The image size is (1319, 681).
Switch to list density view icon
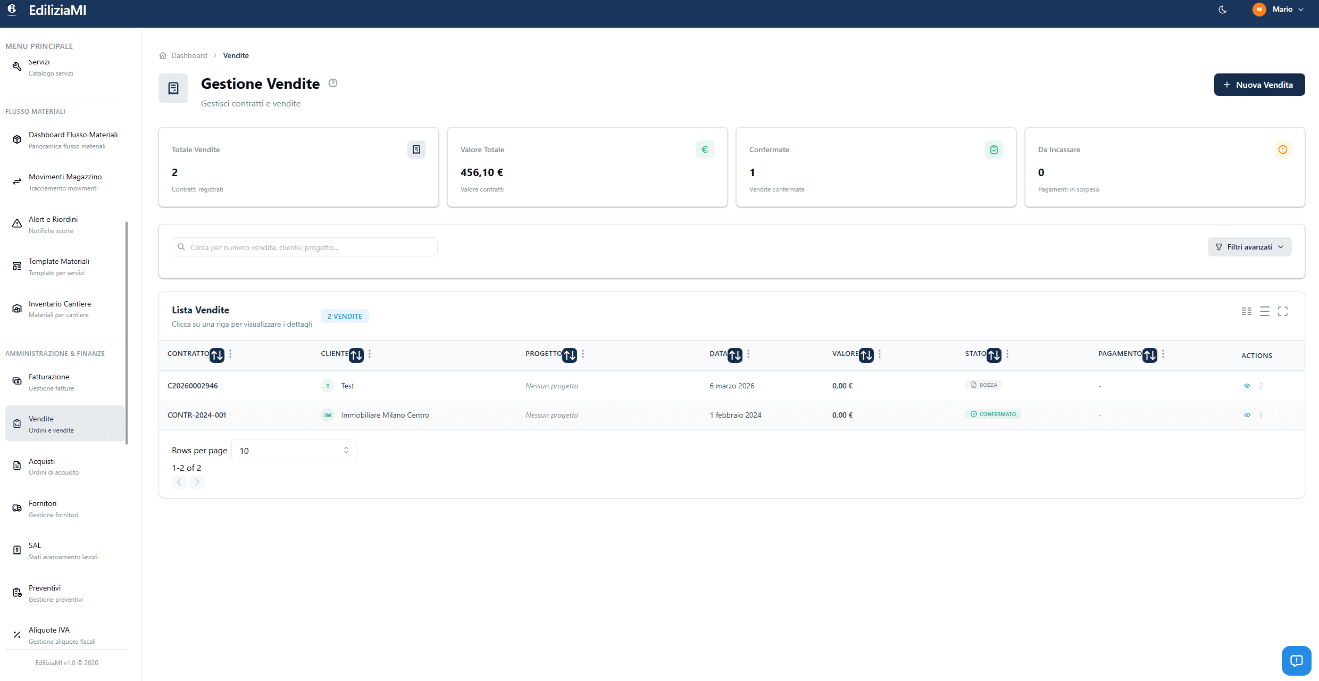click(x=1265, y=311)
